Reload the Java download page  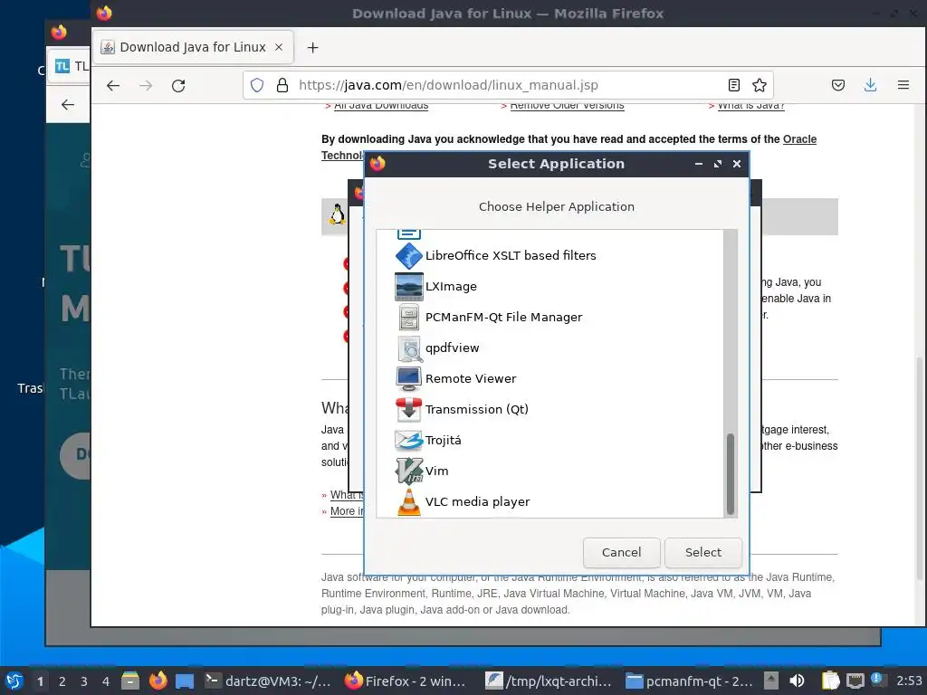(x=178, y=86)
